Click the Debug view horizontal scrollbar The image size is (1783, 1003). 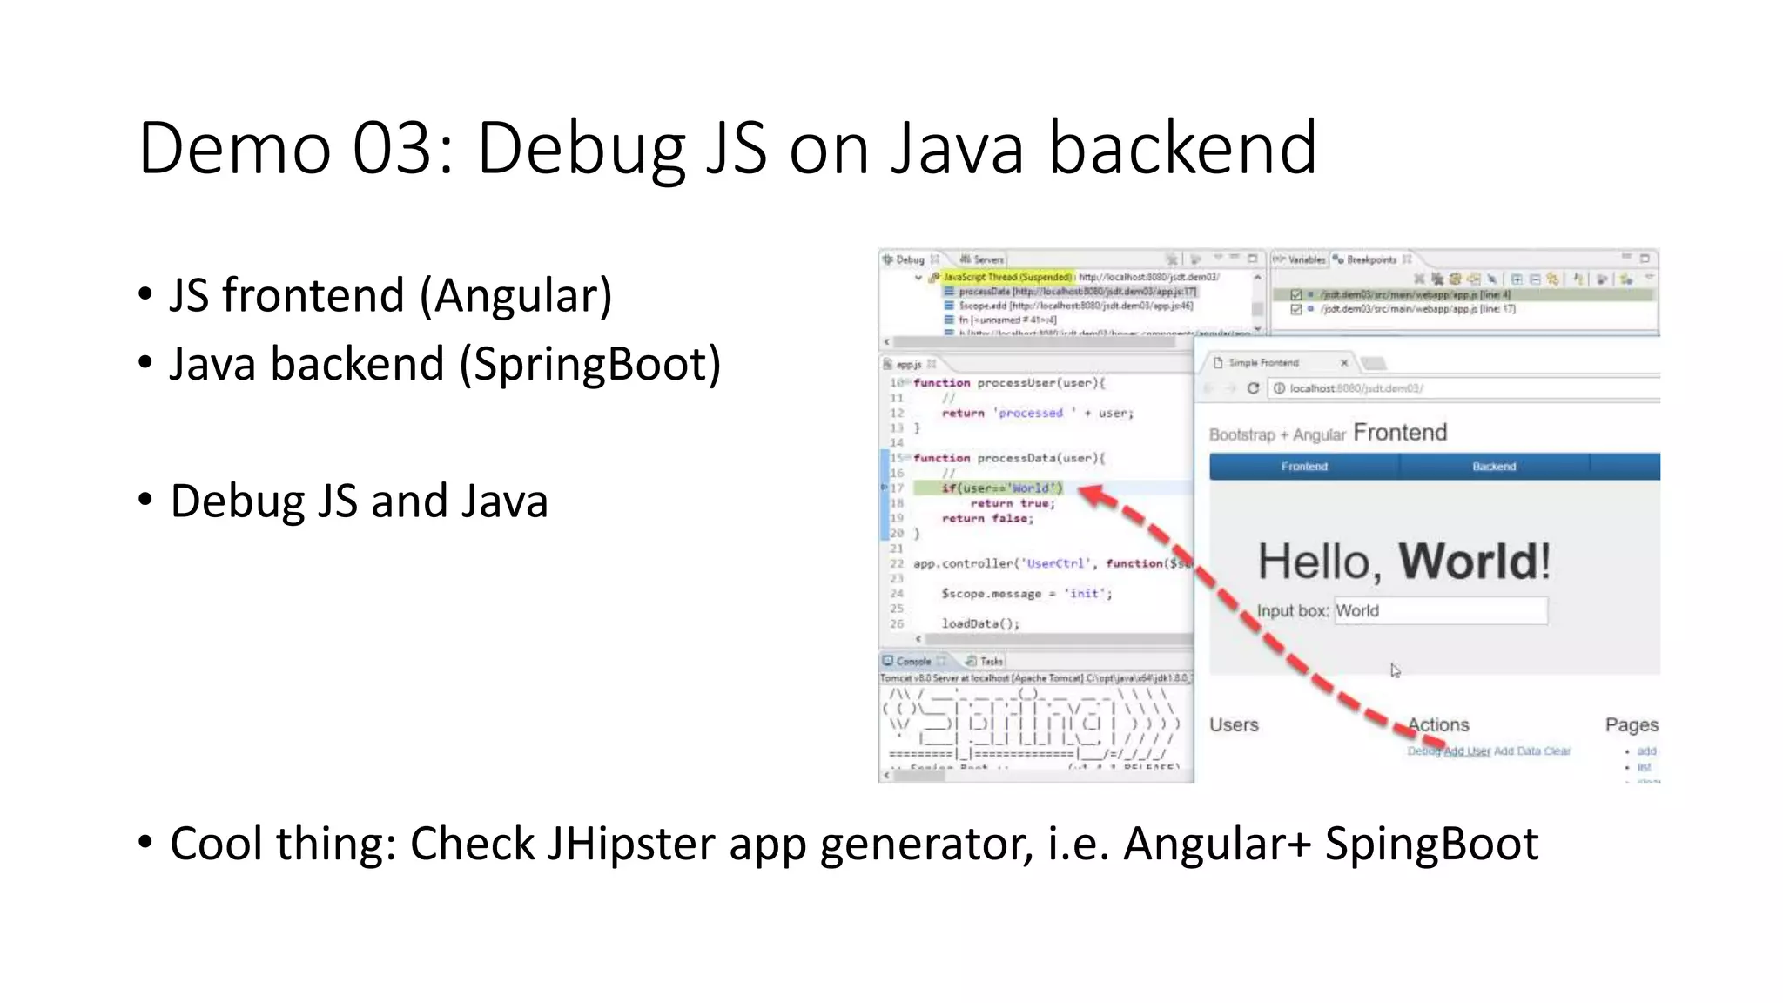coord(1036,342)
